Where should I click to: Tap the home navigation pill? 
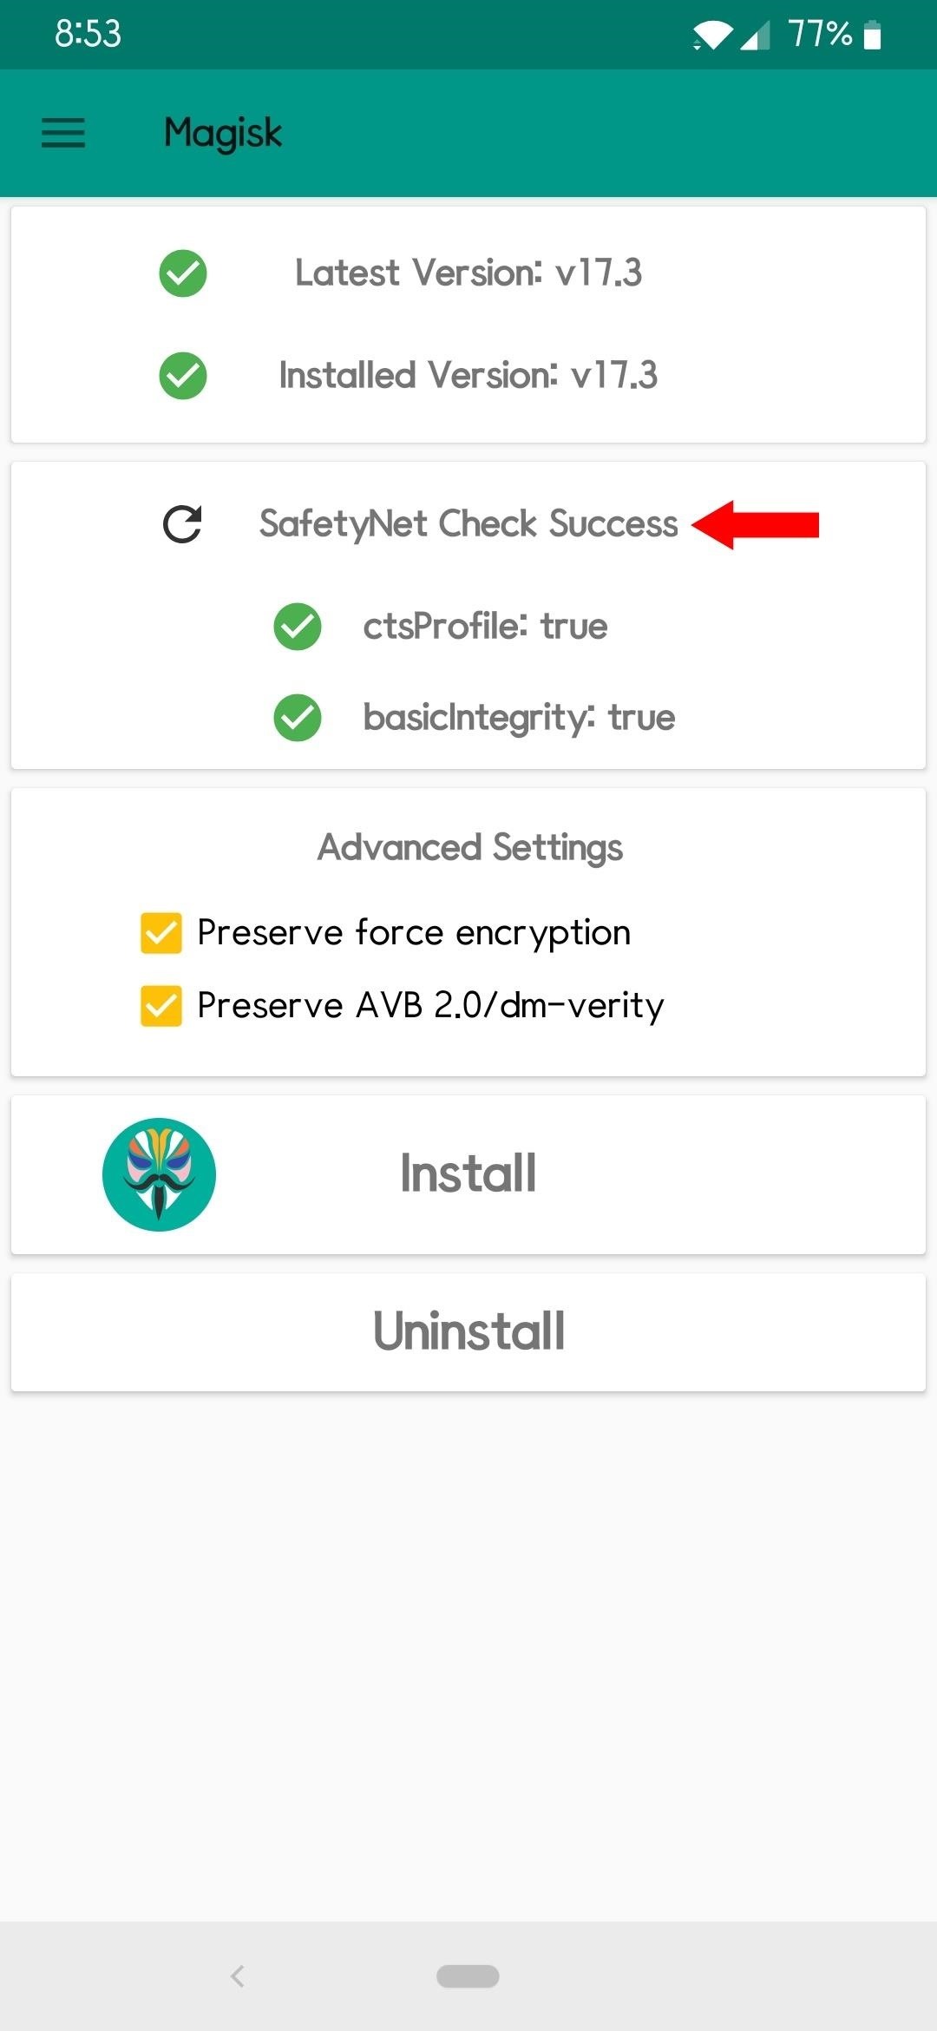coord(468,1976)
